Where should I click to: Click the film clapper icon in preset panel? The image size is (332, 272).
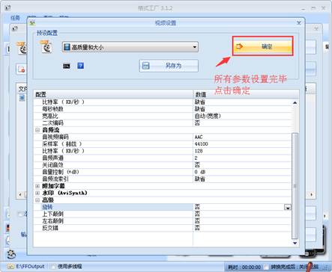point(46,46)
